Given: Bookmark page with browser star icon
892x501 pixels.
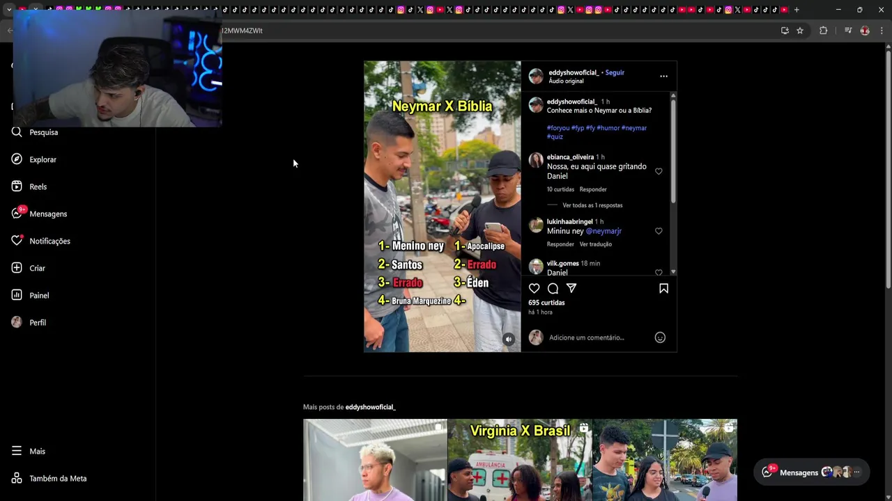Looking at the screenshot, I should pos(800,31).
